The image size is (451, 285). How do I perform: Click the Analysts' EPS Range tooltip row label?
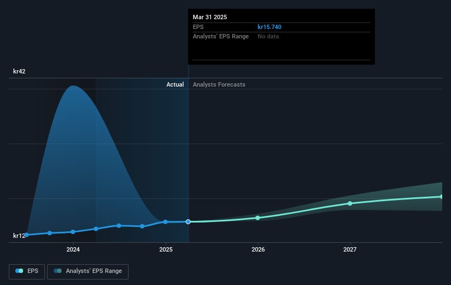point(221,37)
